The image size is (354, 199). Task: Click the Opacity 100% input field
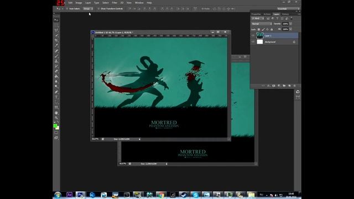click(285, 24)
